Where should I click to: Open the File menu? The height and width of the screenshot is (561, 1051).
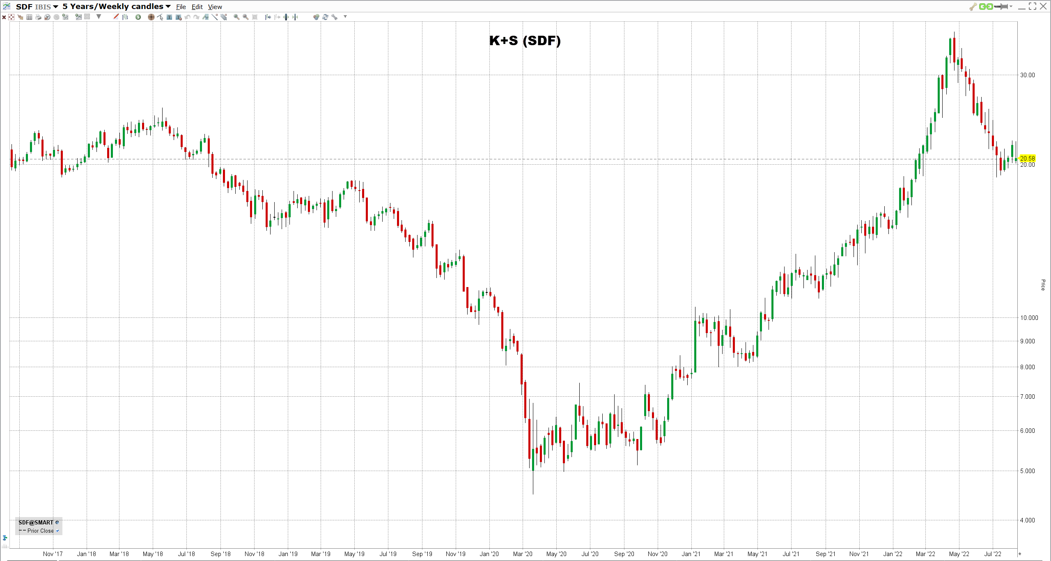click(x=181, y=7)
